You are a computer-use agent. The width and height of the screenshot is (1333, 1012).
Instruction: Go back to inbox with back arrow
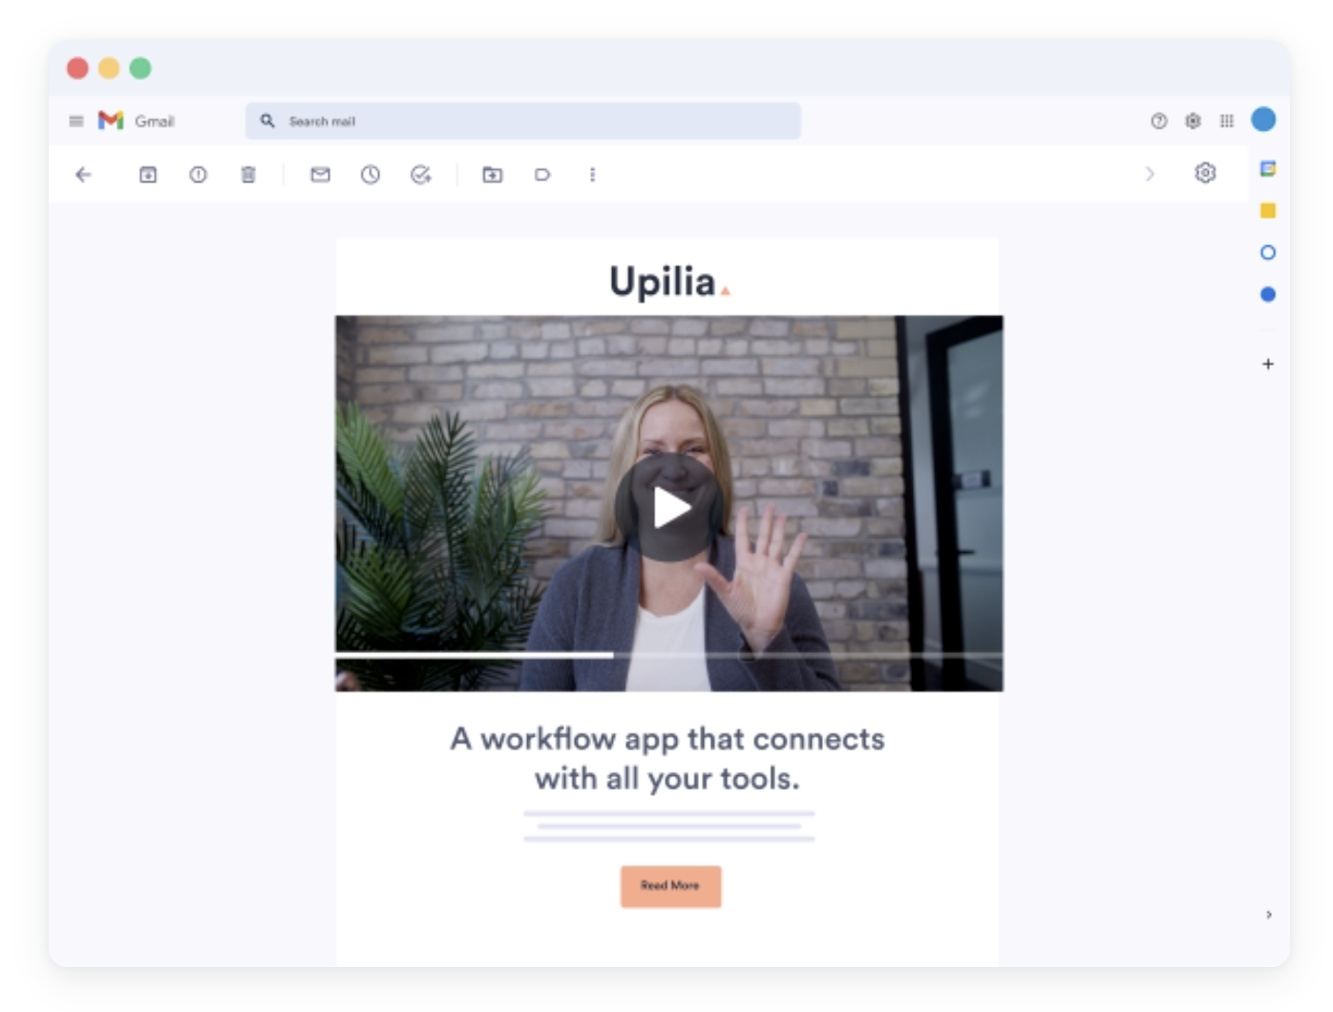(x=83, y=175)
